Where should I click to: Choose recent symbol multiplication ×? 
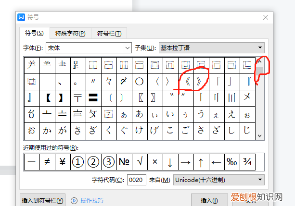pyautogui.click(x=155, y=162)
